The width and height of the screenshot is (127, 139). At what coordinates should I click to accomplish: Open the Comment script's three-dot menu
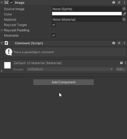[124, 43]
